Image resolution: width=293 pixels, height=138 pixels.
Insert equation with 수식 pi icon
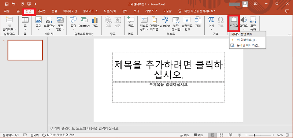click(211, 20)
